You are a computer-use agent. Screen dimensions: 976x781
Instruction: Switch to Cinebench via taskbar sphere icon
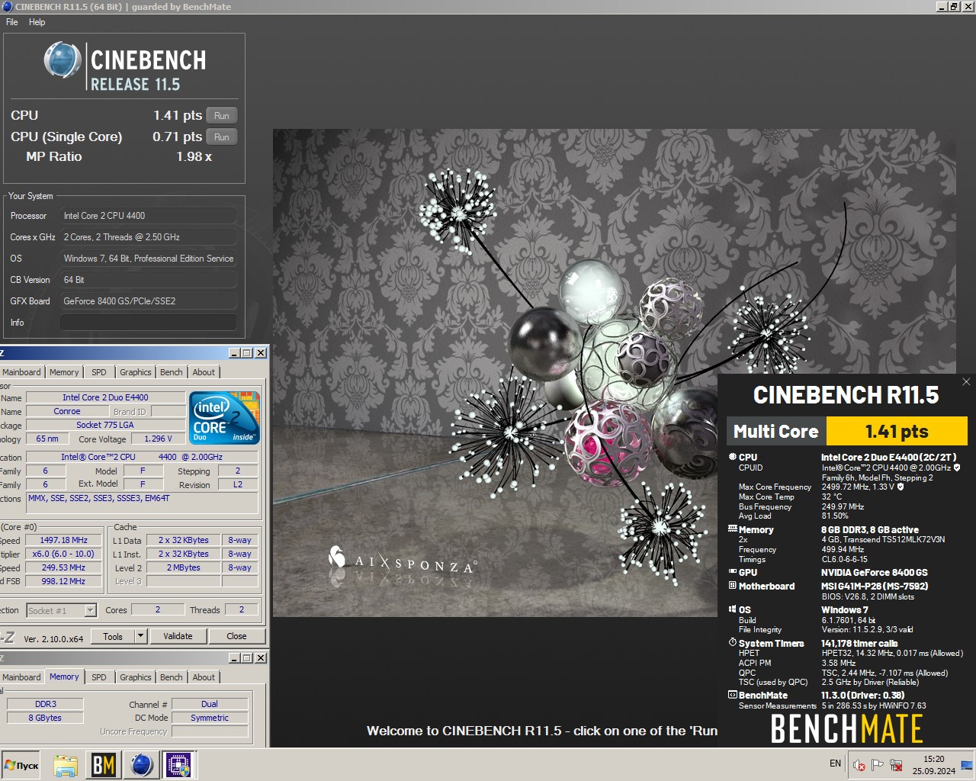pyautogui.click(x=141, y=765)
